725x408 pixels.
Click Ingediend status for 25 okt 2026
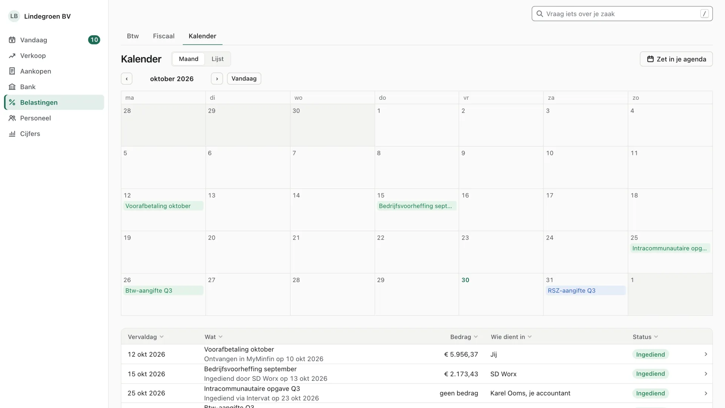pos(650,393)
